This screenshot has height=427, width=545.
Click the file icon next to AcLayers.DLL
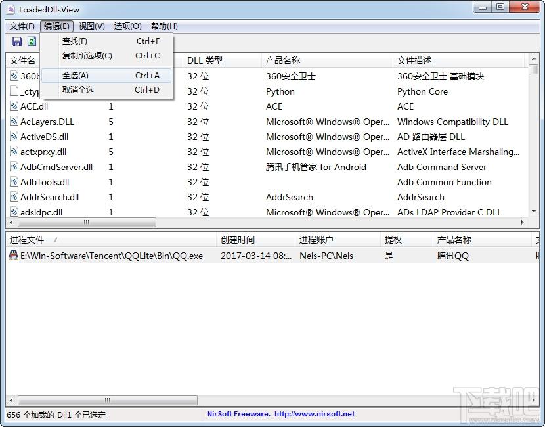pos(14,122)
